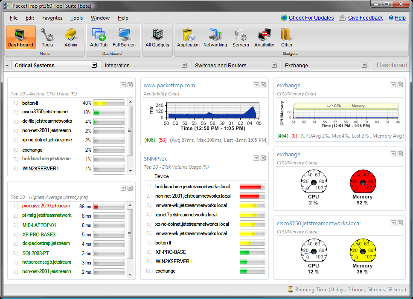
Task: Open the Edit menu
Action: 30,18
